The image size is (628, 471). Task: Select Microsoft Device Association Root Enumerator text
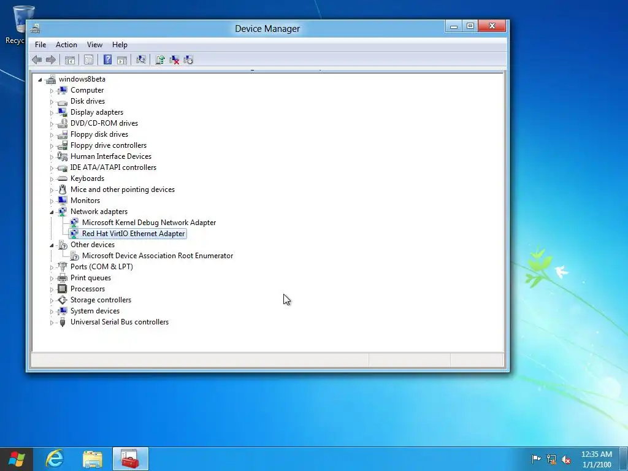point(158,256)
